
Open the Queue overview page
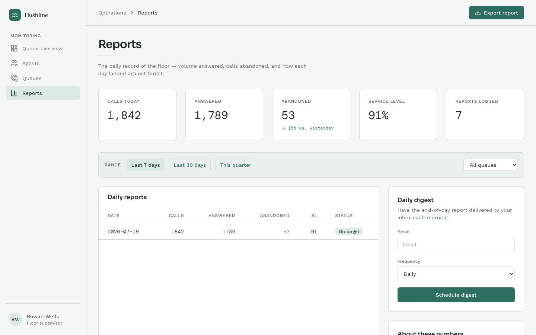coord(43,48)
